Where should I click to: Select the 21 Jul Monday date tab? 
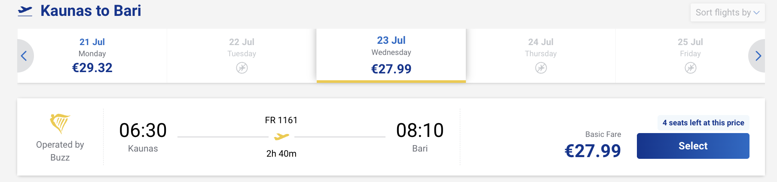pos(92,56)
